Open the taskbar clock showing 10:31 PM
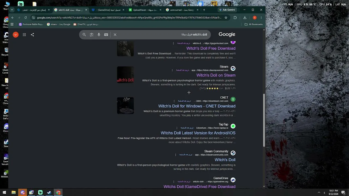 [333, 192]
